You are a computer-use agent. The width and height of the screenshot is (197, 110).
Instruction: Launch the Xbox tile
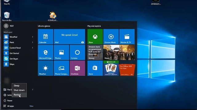pyautogui.click(x=95, y=37)
